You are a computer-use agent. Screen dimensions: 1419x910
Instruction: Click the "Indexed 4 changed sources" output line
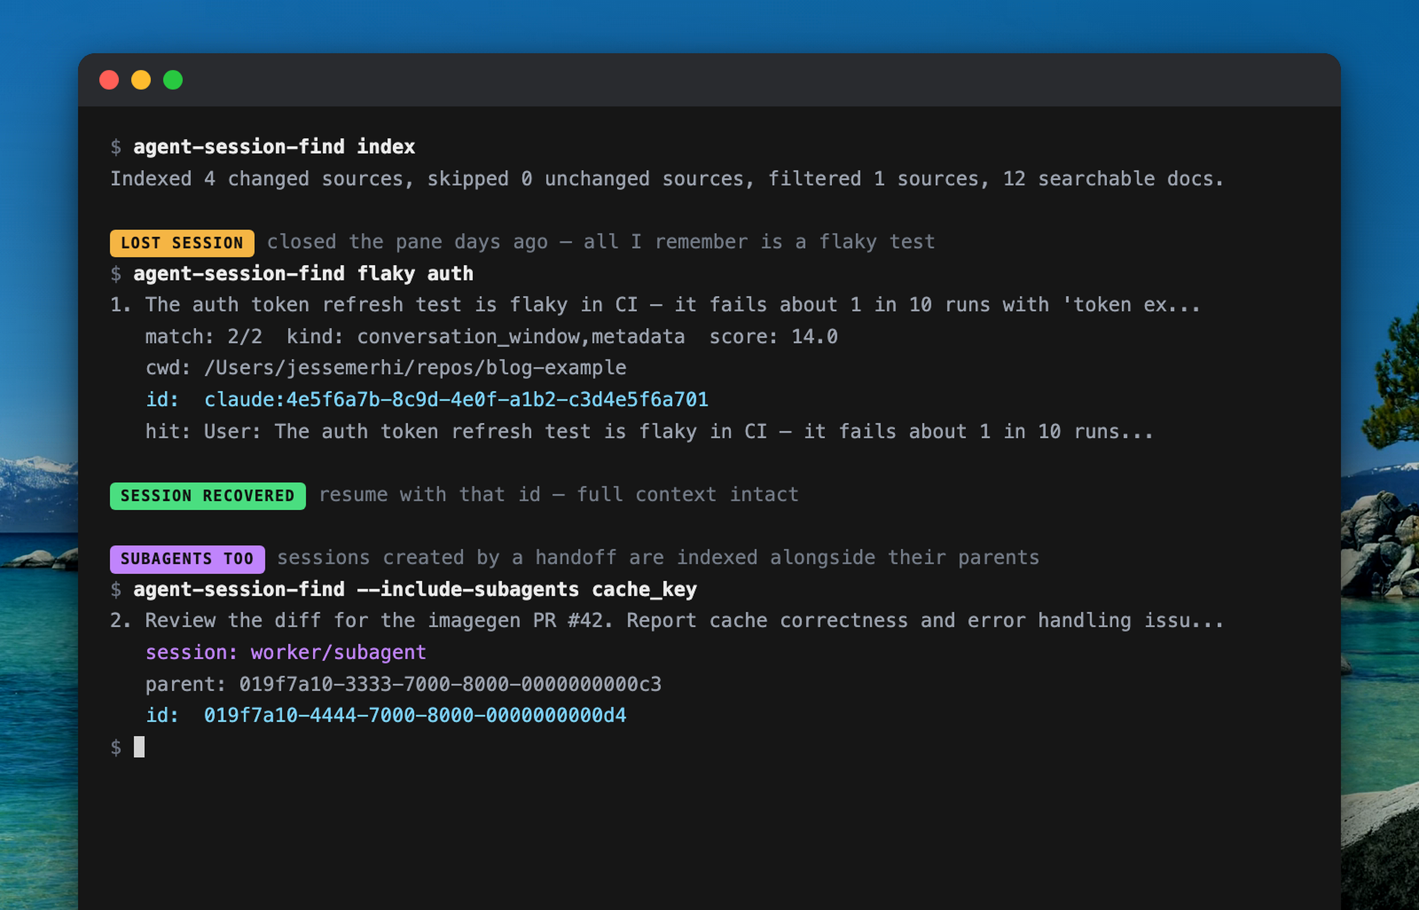coord(667,178)
